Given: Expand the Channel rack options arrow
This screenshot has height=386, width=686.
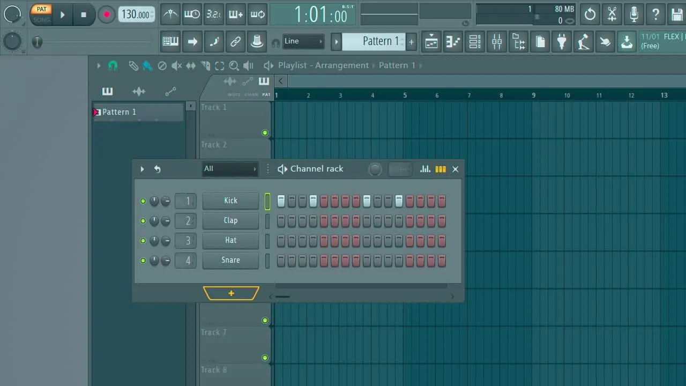Looking at the screenshot, I should click(x=142, y=169).
